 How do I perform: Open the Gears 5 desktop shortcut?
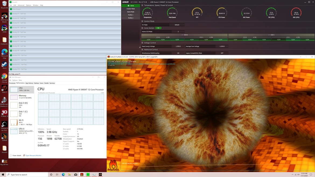(x=4, y=89)
